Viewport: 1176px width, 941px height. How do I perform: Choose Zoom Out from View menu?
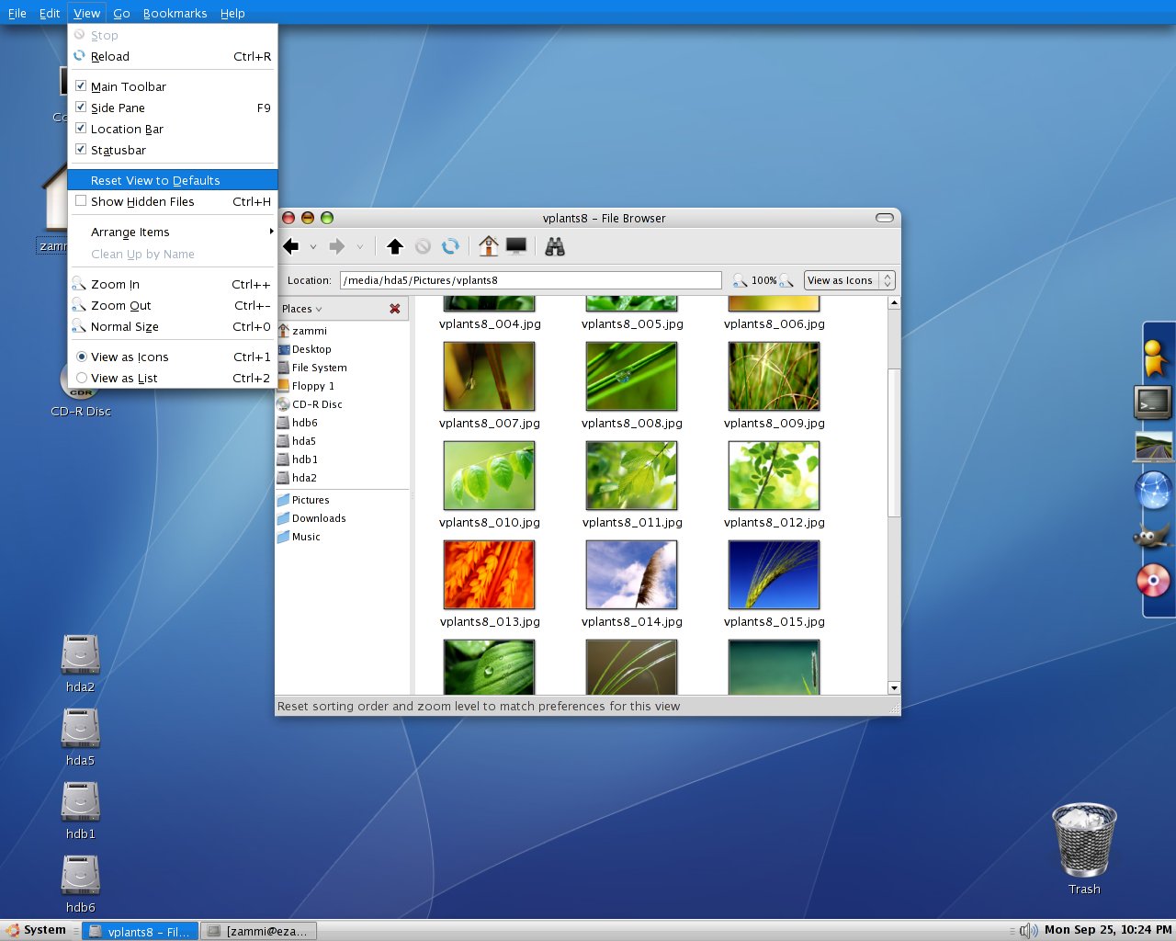coord(173,305)
